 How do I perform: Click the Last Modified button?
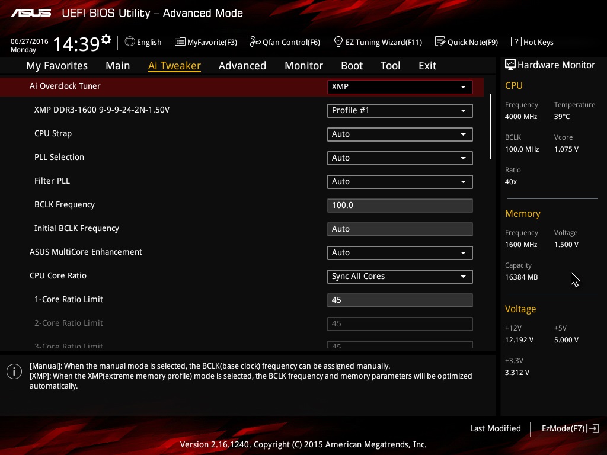495,428
